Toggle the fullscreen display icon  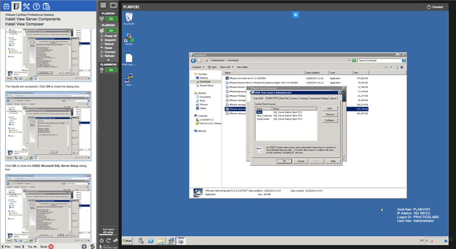[x=114, y=5]
